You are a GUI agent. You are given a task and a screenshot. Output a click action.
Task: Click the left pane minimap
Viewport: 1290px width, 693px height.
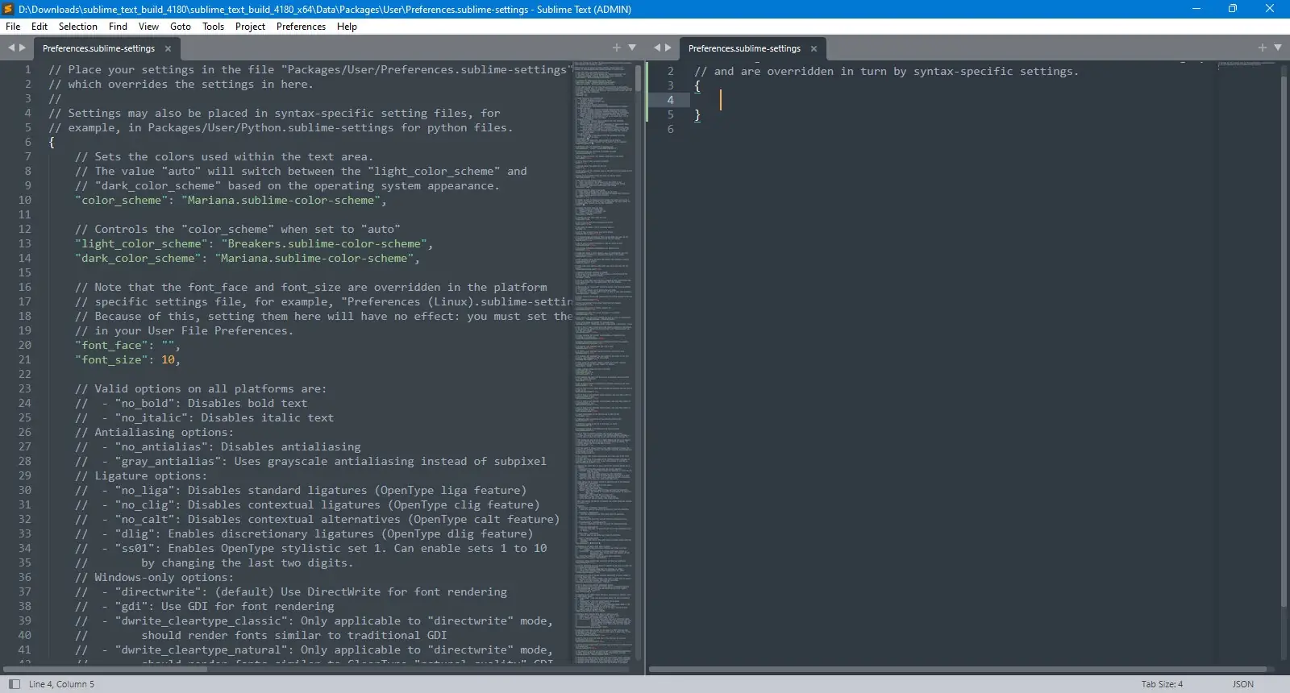tap(603, 363)
